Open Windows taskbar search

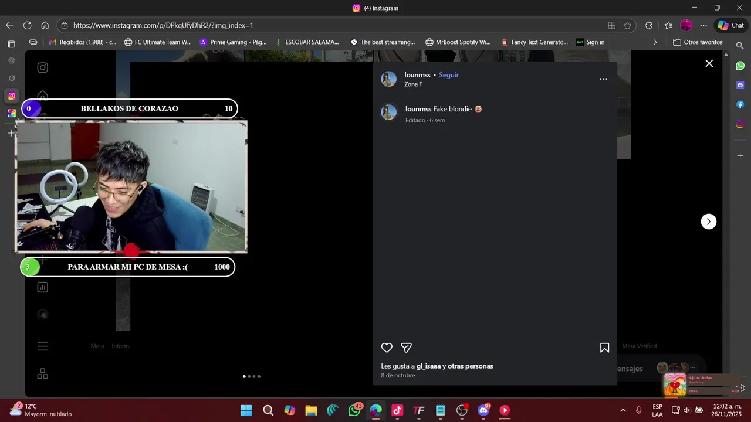click(x=268, y=410)
